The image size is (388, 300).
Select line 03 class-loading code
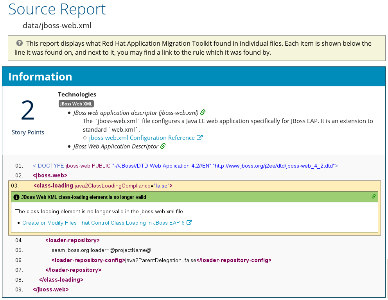[103, 186]
